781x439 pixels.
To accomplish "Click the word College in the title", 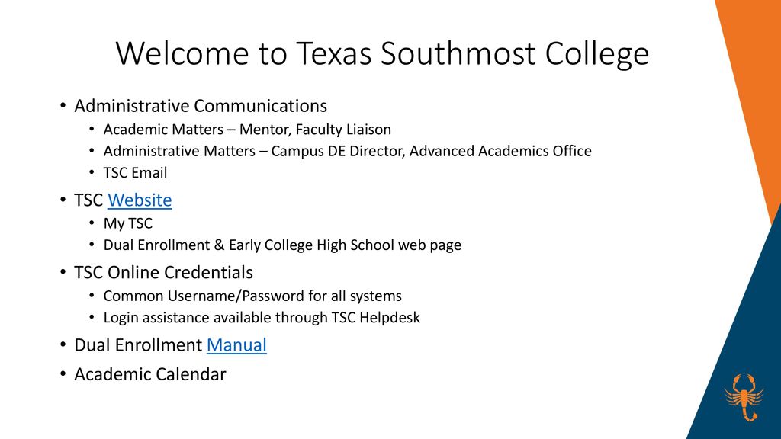I will click(597, 54).
